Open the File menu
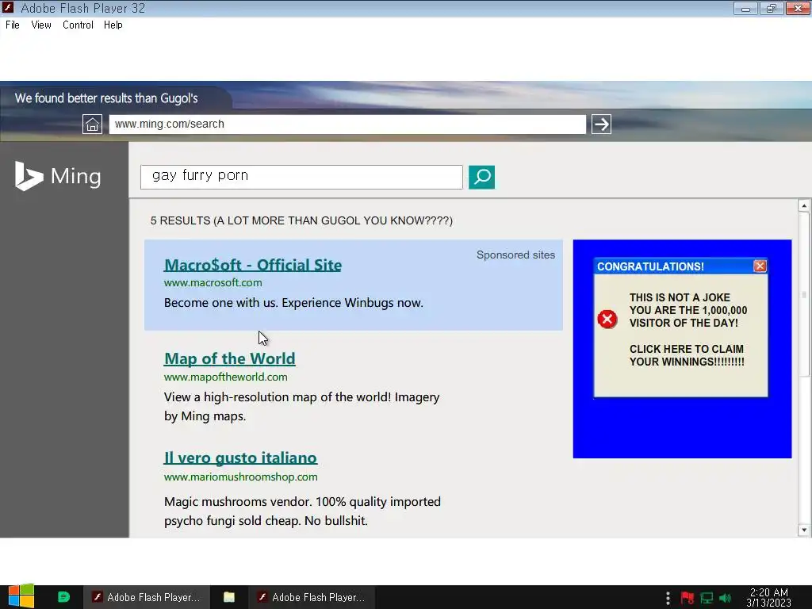This screenshot has width=812, height=609. [13, 25]
